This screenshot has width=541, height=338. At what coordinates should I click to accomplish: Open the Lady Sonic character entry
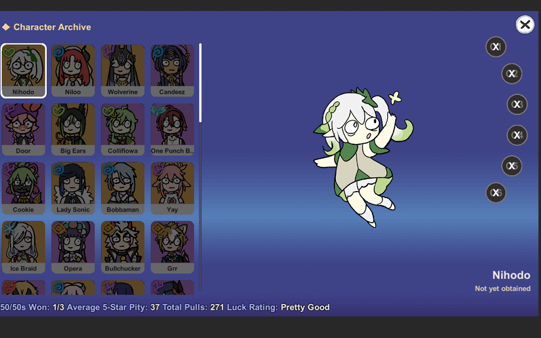click(x=73, y=189)
